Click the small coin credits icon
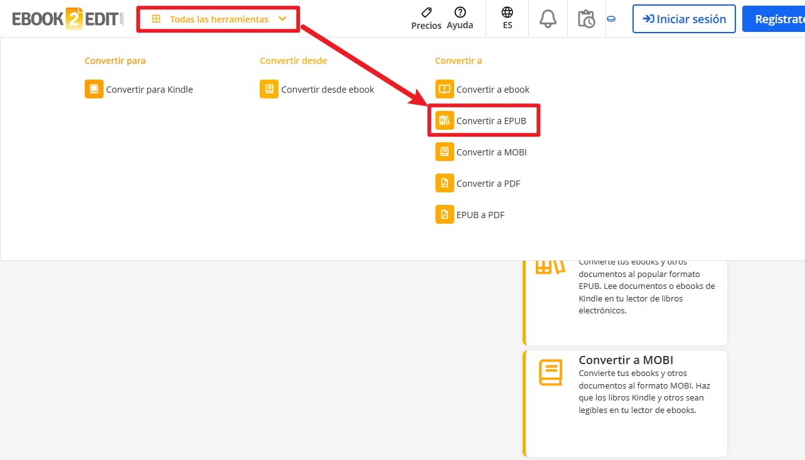 [610, 19]
